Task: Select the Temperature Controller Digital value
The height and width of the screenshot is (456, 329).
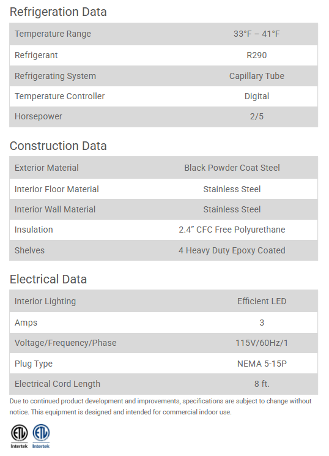Action: click(257, 96)
